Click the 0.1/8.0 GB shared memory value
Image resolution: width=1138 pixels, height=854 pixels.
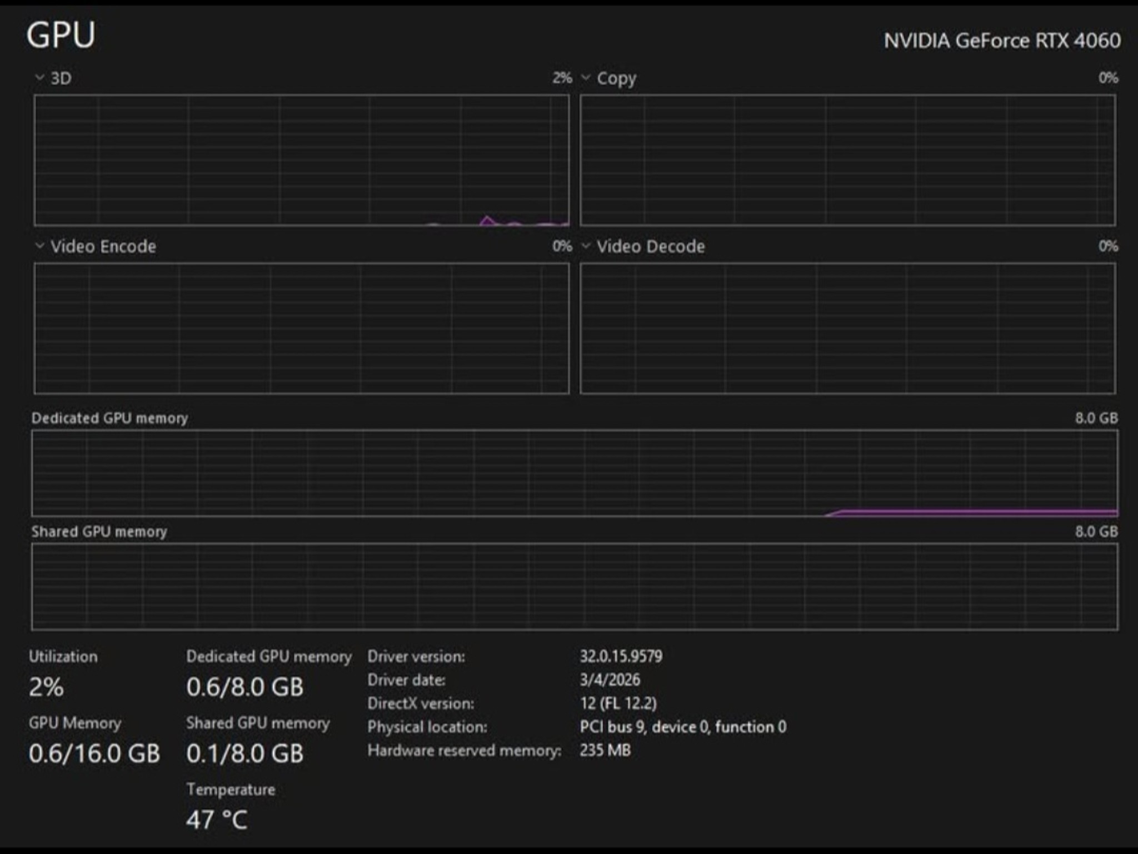[x=245, y=754]
